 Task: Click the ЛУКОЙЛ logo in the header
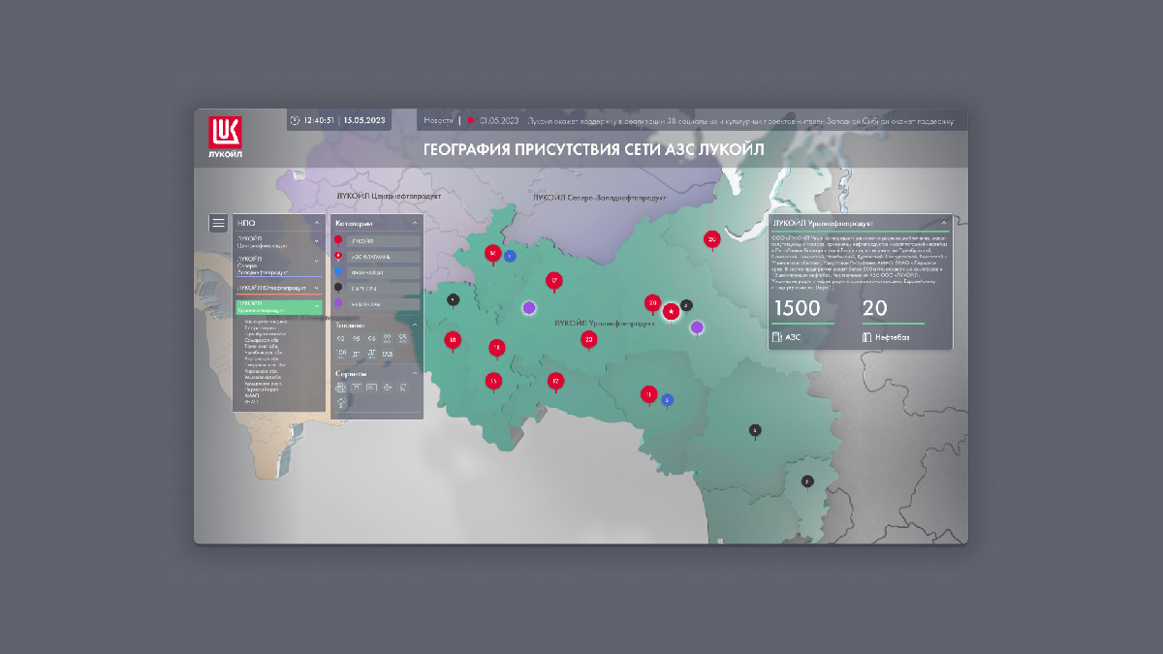point(225,136)
